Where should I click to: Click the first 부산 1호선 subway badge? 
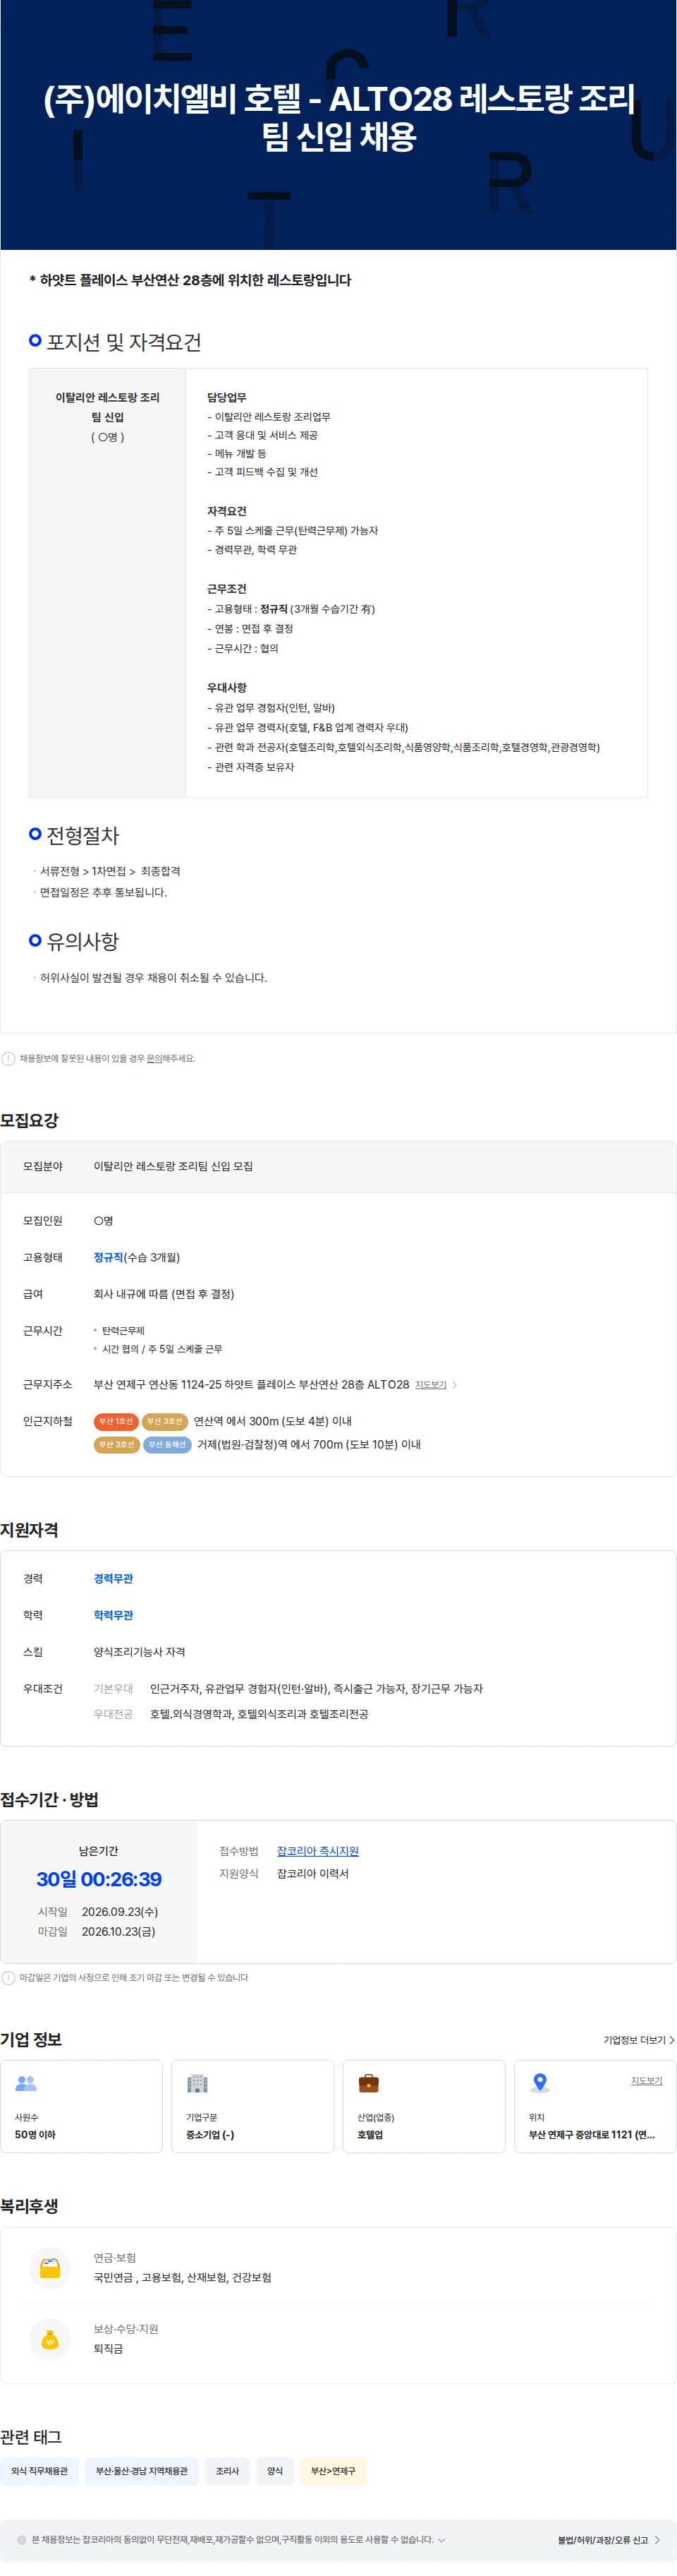[x=116, y=1421]
